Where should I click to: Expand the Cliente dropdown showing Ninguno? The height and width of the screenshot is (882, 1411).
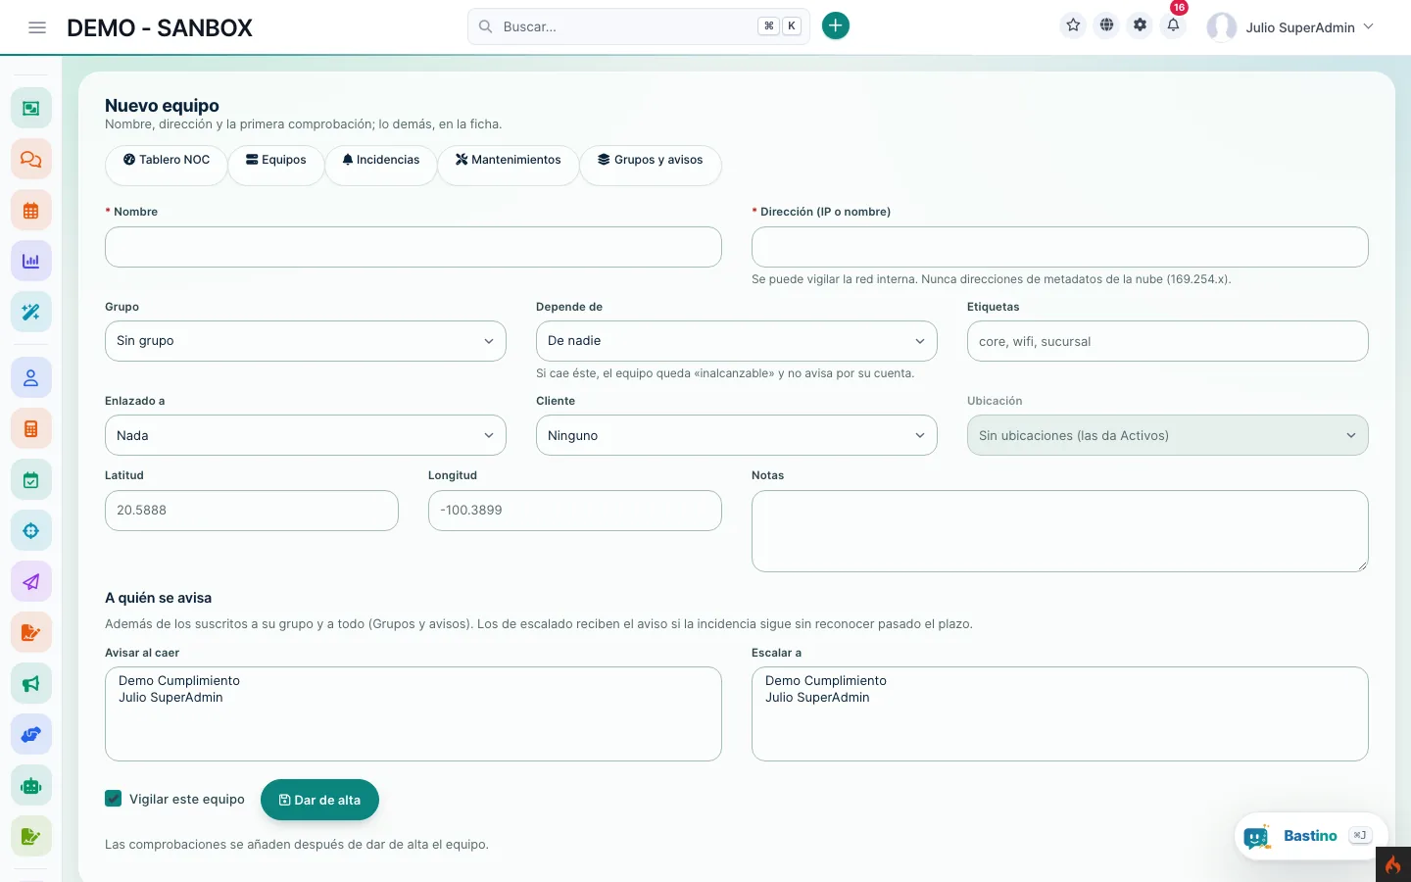coord(737,435)
